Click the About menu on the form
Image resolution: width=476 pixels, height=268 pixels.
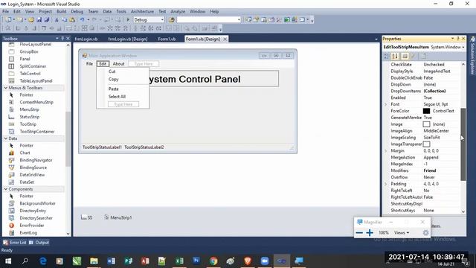[x=119, y=64]
